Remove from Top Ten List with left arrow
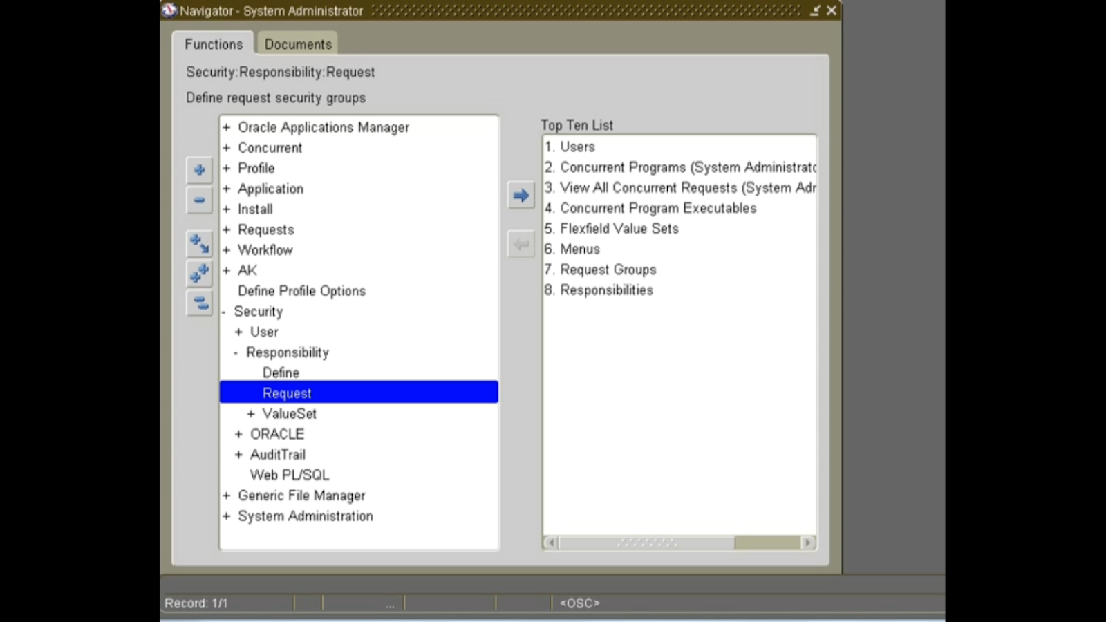The height and width of the screenshot is (622, 1106). tap(521, 244)
